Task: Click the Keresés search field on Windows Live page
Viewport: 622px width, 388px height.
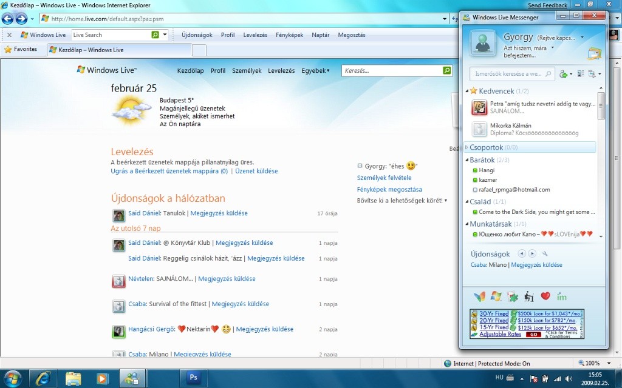Action: (x=392, y=70)
